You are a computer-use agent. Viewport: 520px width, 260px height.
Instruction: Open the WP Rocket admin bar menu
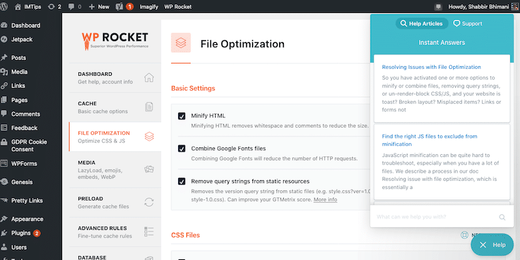pos(177,7)
